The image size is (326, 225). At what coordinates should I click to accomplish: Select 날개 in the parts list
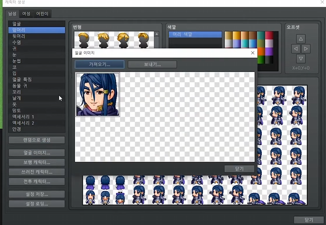coord(37,98)
